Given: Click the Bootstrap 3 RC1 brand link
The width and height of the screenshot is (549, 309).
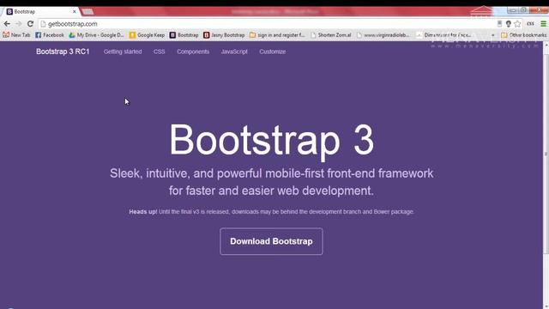Looking at the screenshot, I should tap(63, 51).
